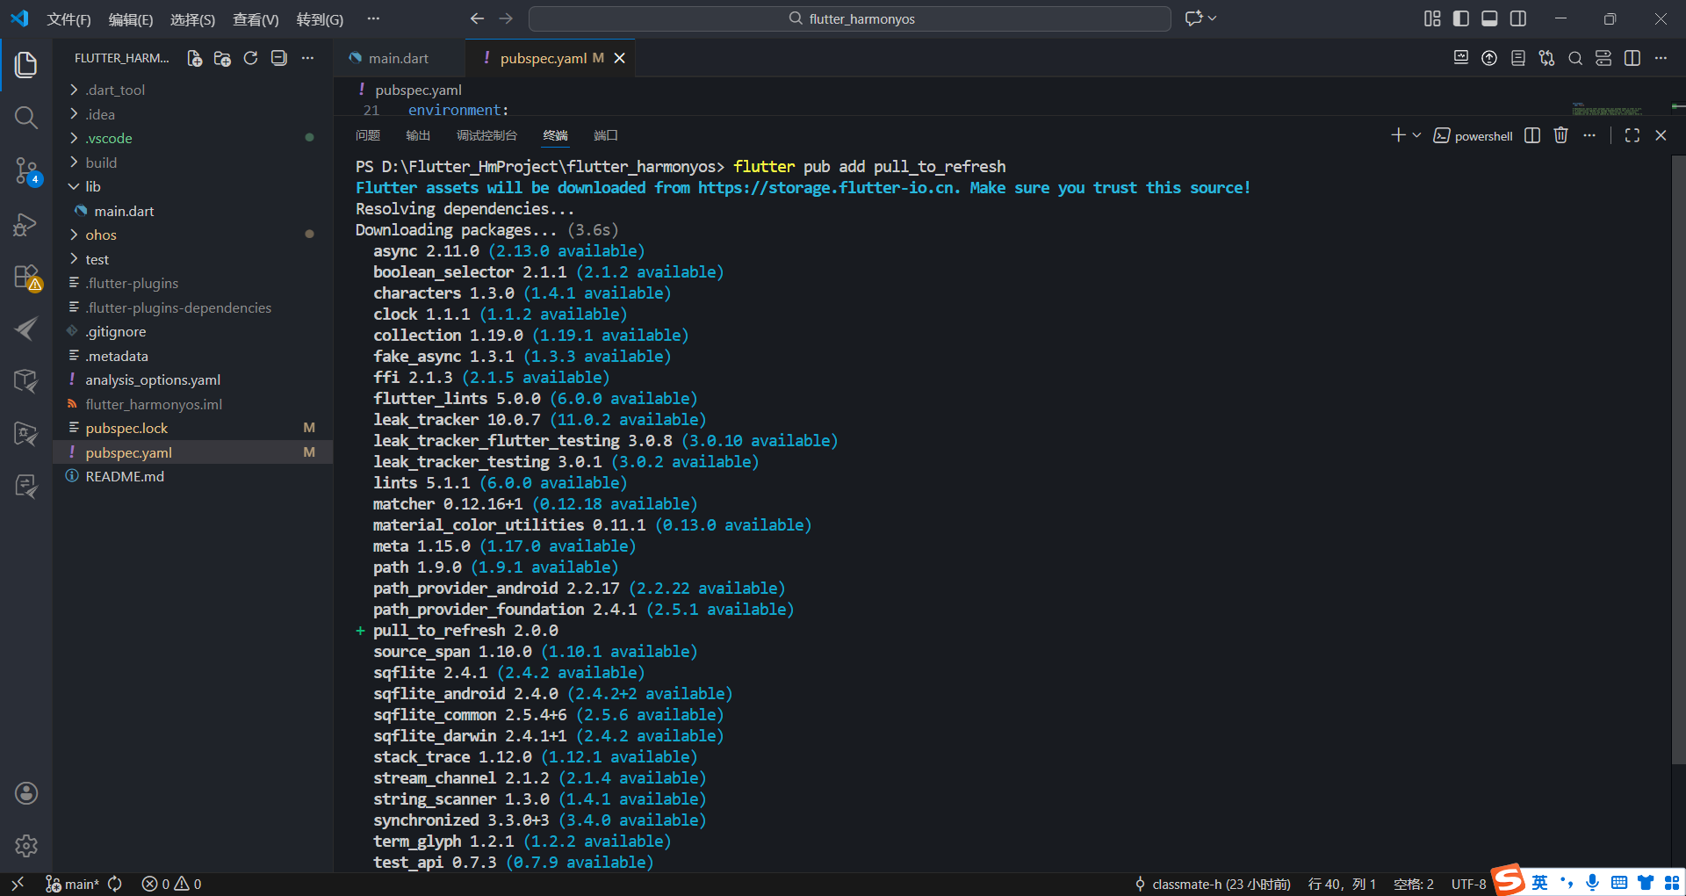
Task: Switch to the 输出 panel tab
Action: pos(418,135)
